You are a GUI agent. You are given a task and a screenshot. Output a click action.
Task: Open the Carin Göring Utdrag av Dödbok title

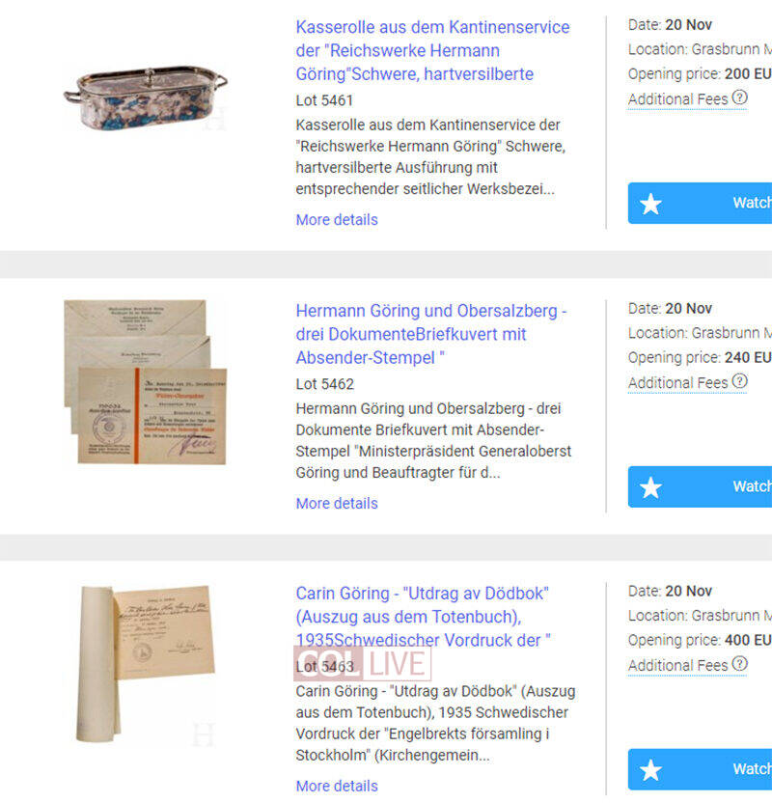[424, 617]
